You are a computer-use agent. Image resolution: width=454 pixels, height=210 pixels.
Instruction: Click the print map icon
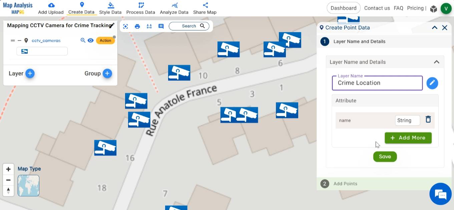(137, 26)
